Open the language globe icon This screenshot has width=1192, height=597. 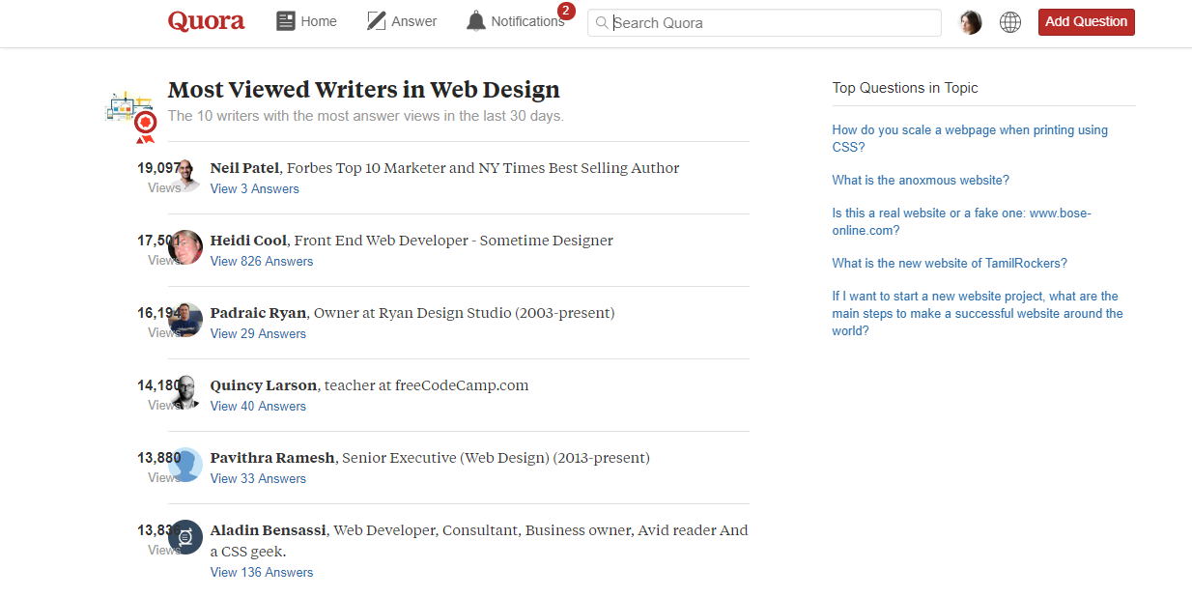tap(1010, 22)
